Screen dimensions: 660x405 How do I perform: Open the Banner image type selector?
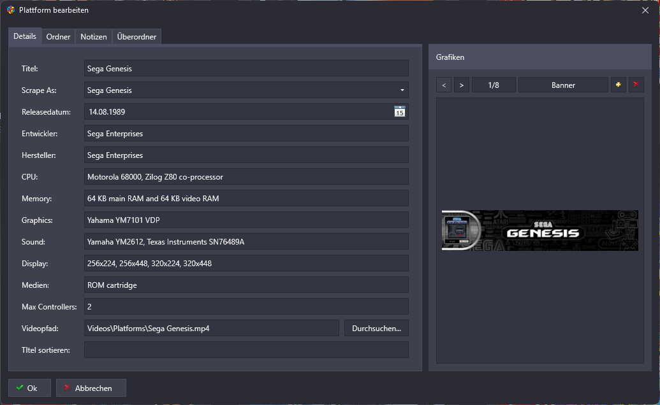[x=563, y=85]
